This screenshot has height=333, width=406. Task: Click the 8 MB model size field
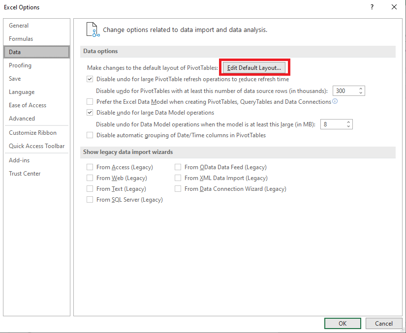pos(333,124)
